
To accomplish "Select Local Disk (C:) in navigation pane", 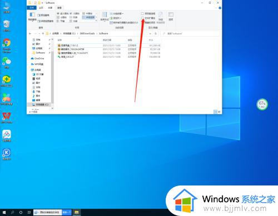I will coord(41,104).
